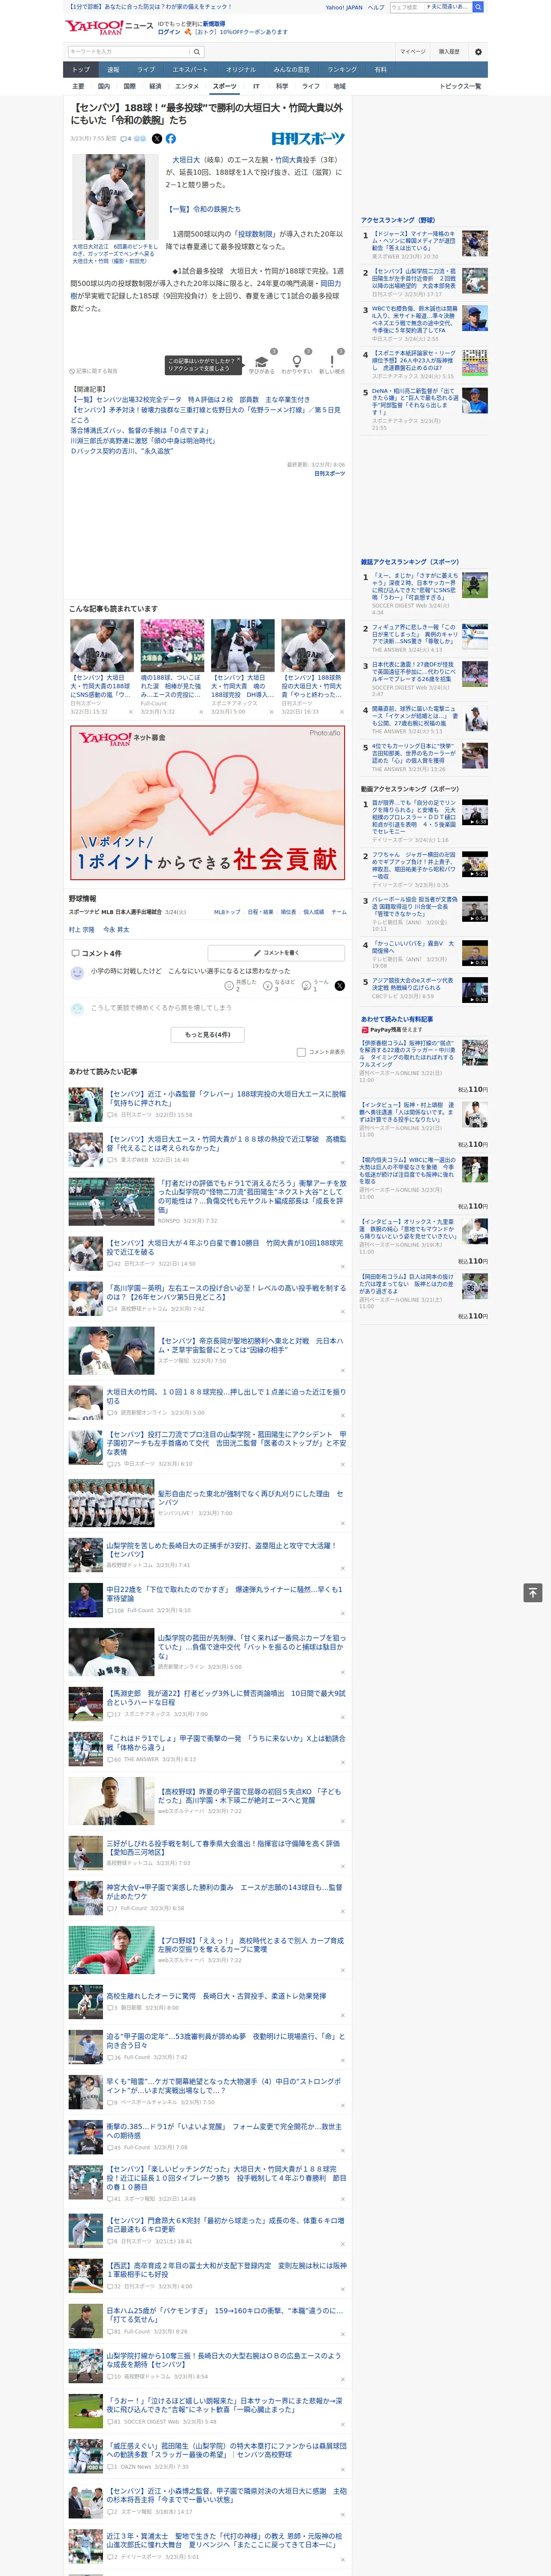Screen dimensions: 551x2576
Task: Open the スポーツ category sub-tab
Action: pos(225,86)
